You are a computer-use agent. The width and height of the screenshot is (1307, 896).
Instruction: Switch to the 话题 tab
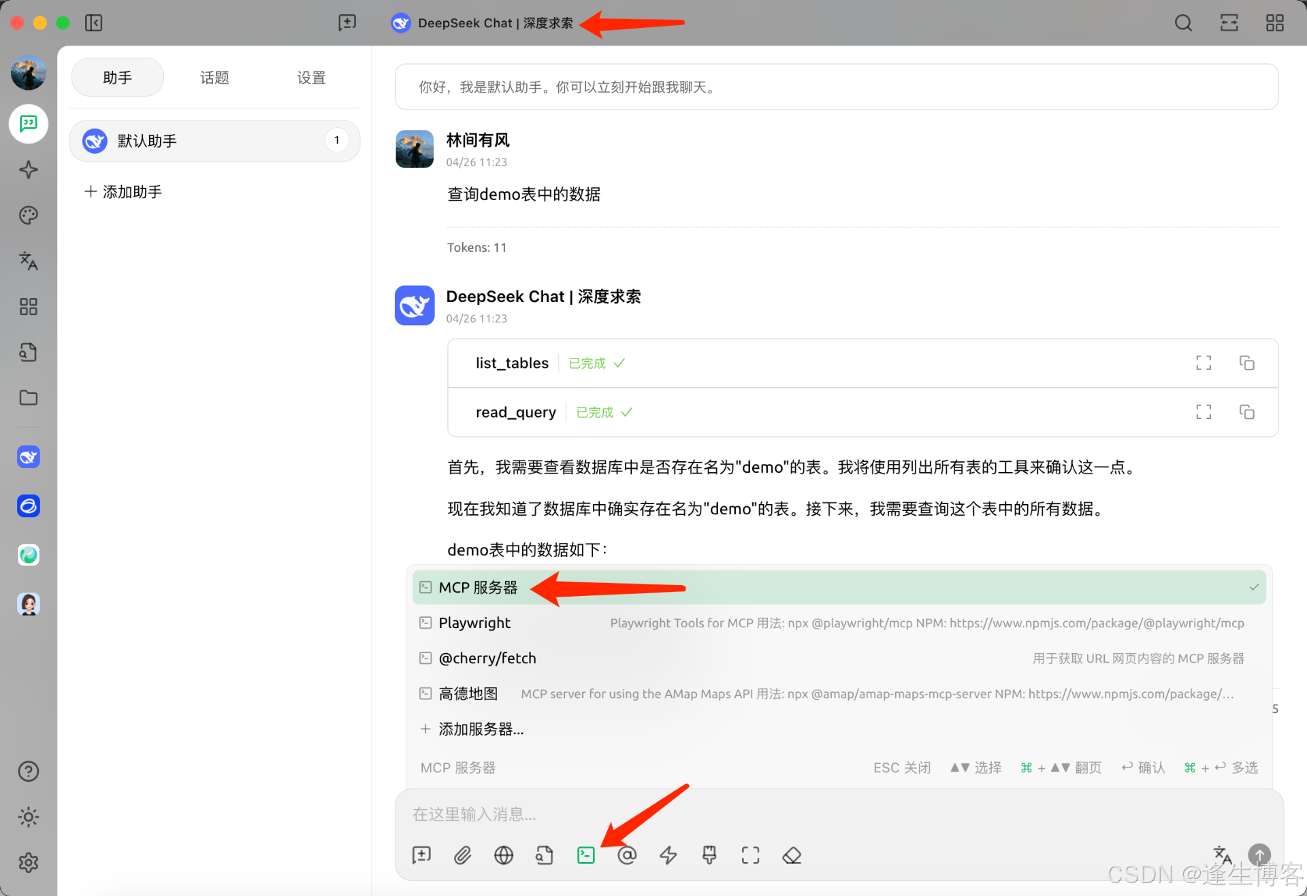(214, 78)
